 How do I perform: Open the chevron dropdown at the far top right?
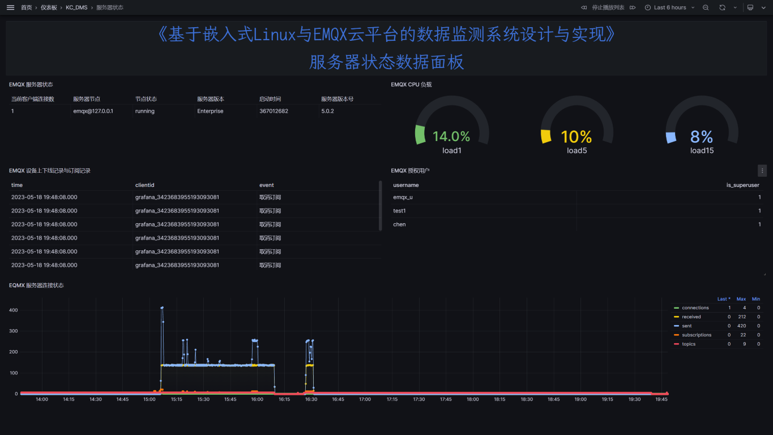click(x=763, y=7)
